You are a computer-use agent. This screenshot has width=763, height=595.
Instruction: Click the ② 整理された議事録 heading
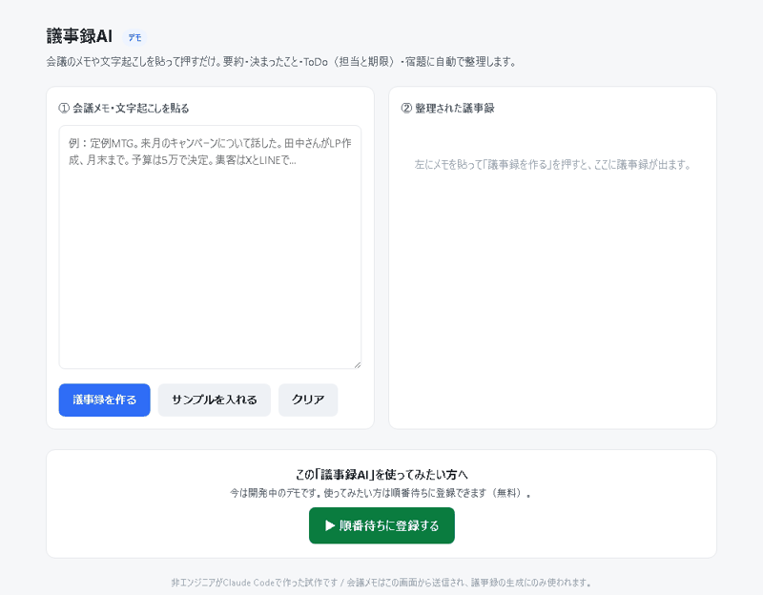[x=447, y=108]
